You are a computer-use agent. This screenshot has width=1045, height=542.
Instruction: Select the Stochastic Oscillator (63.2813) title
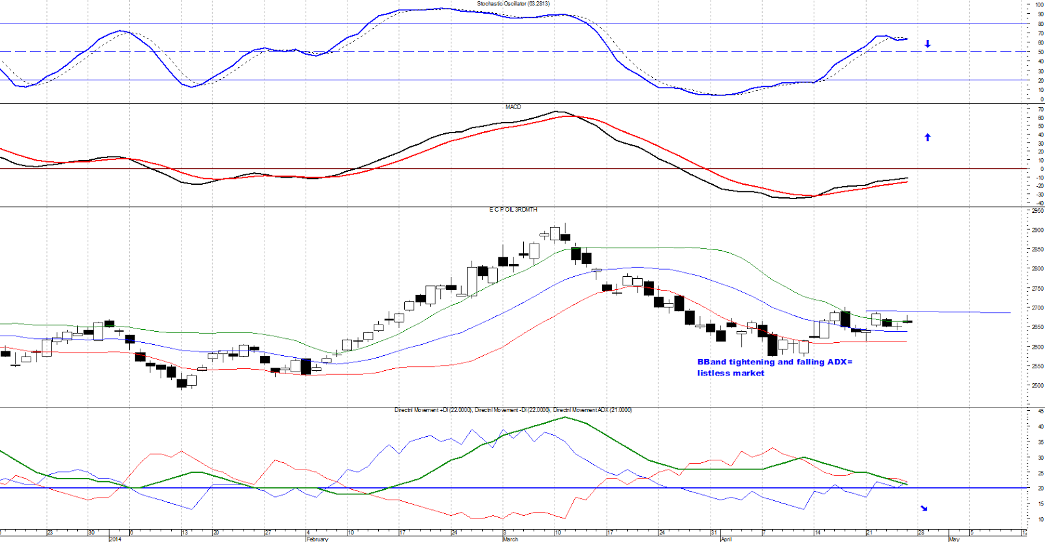pos(513,4)
